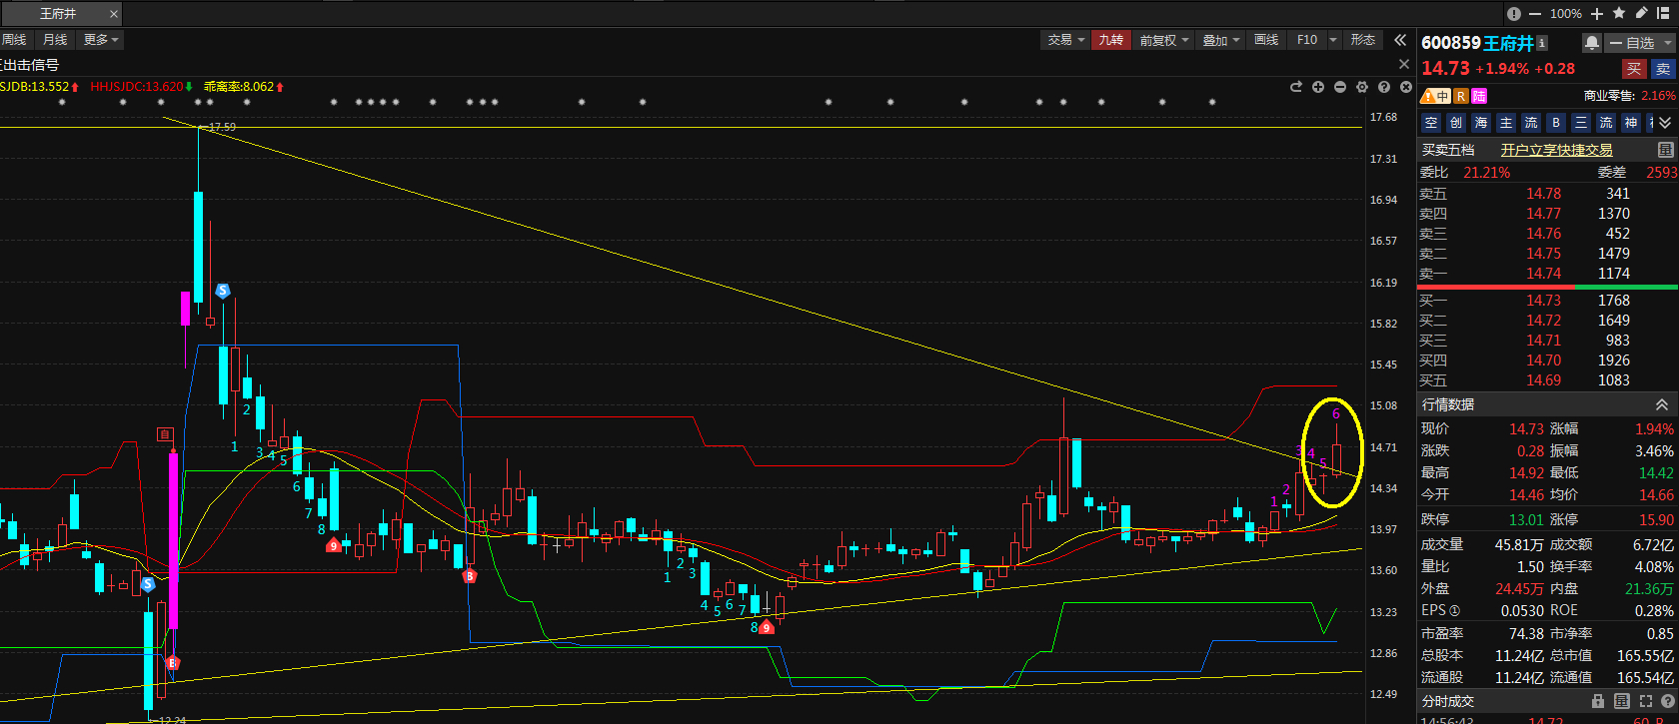Click the B feature tile
Viewport: 1679px width, 724px height.
coord(1556,123)
